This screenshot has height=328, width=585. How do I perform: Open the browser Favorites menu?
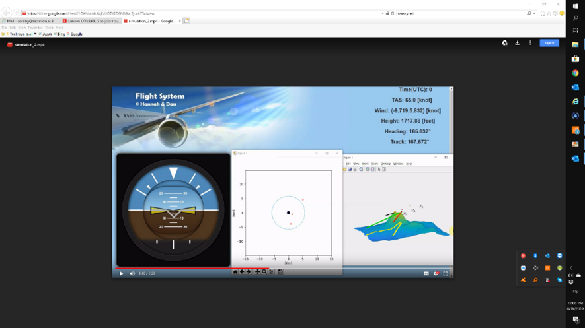pos(35,28)
